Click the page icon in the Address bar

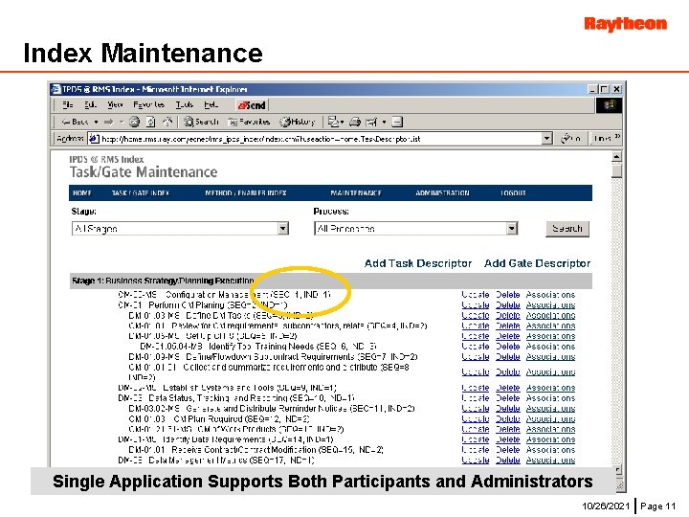[x=94, y=139]
